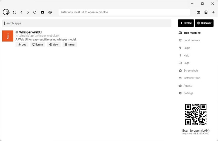Open Installed Tools in sidebar

pyautogui.click(x=192, y=78)
